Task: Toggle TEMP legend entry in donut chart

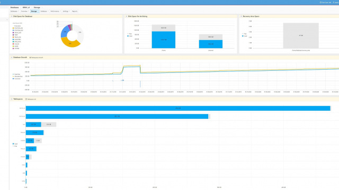Action: click(x=15, y=35)
